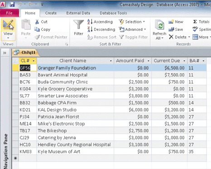The height and width of the screenshot is (169, 211).
Task: Open the Advanced filter dropdown
Action: tap(132, 29)
